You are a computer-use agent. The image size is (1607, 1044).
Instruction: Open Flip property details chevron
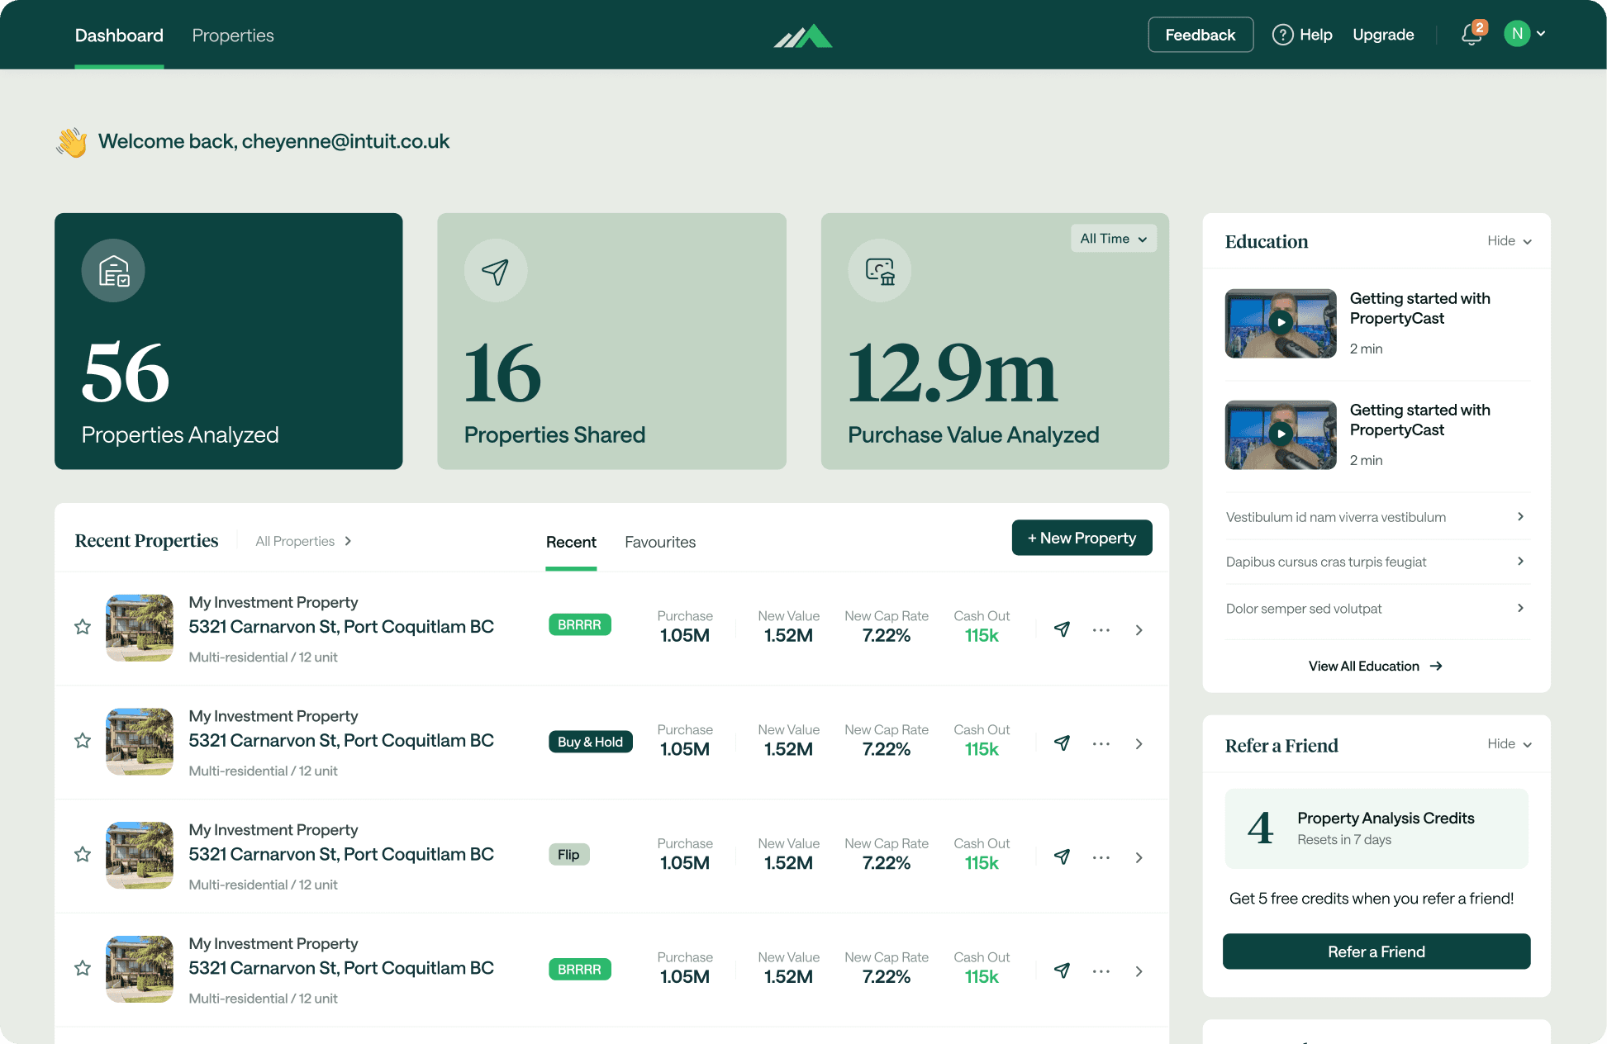click(x=1139, y=858)
